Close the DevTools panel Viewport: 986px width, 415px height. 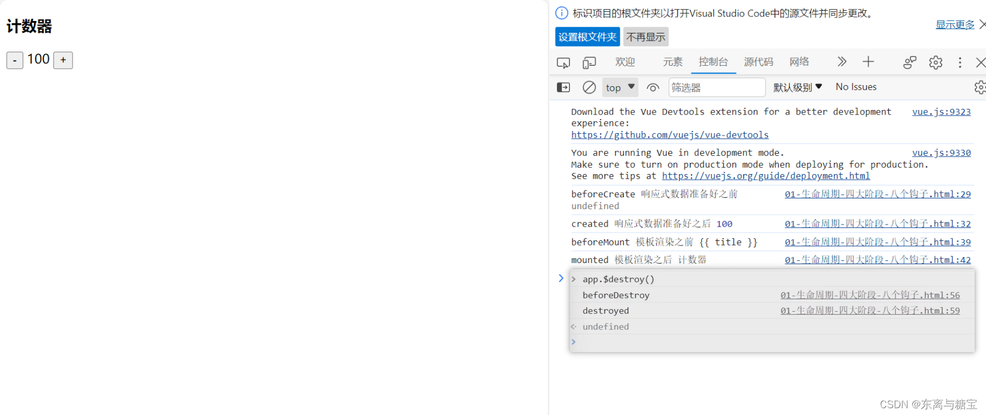tap(981, 62)
